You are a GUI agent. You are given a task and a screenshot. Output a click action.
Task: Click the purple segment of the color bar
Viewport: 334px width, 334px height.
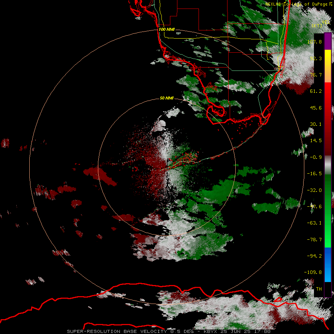pyautogui.click(x=328, y=42)
